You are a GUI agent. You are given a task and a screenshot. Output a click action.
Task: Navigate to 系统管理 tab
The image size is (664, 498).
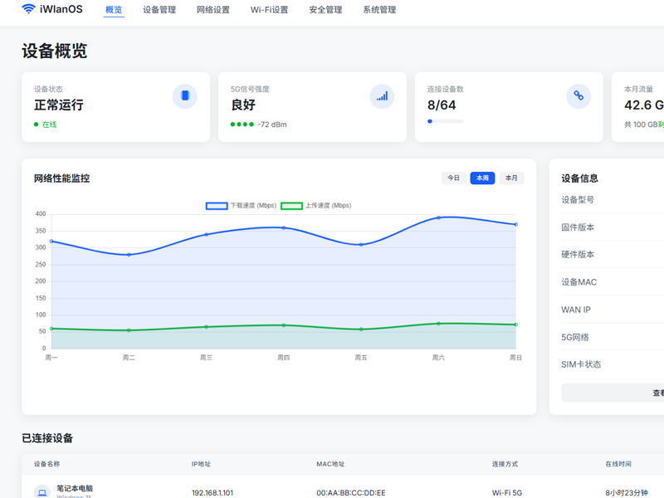pyautogui.click(x=379, y=10)
